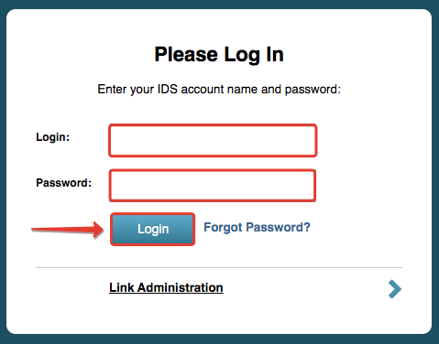439x344 pixels.
Task: Open the Link Administration link
Action: [x=166, y=287]
